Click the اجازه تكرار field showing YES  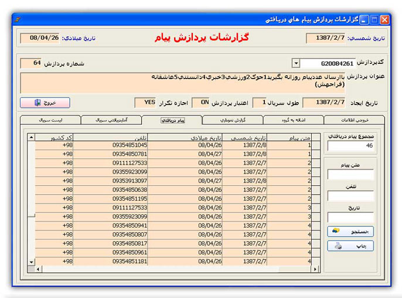coord(145,103)
